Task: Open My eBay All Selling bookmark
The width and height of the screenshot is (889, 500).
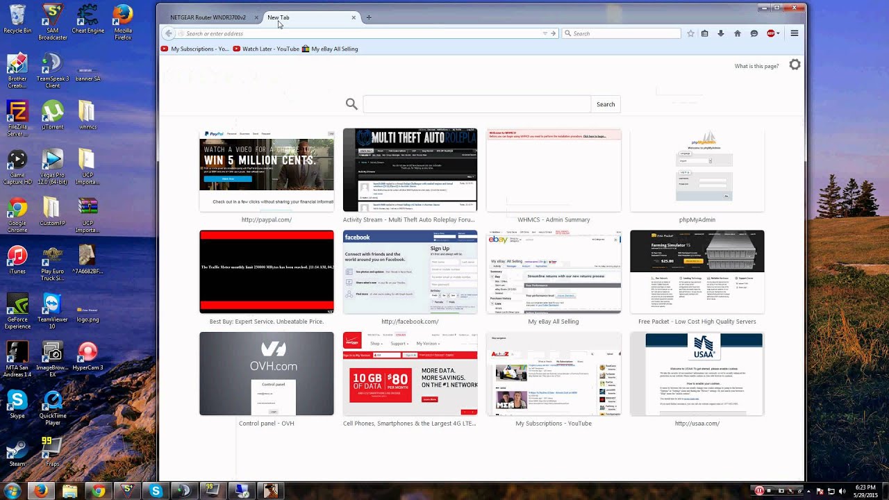Action: [330, 49]
